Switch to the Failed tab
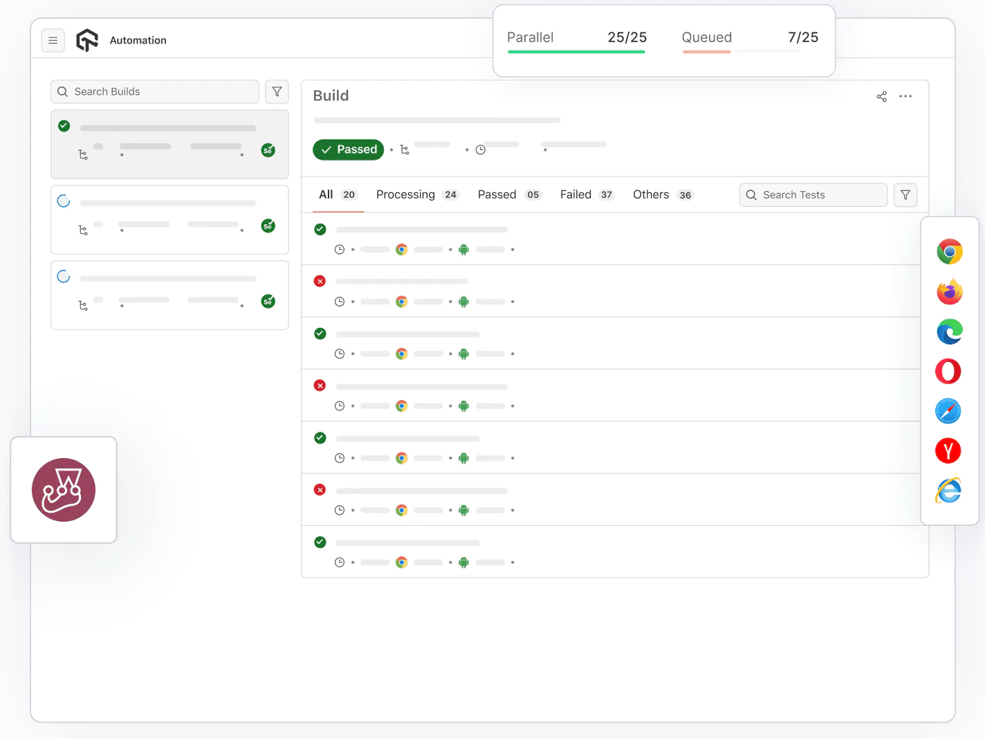This screenshot has width=985, height=739. point(576,194)
